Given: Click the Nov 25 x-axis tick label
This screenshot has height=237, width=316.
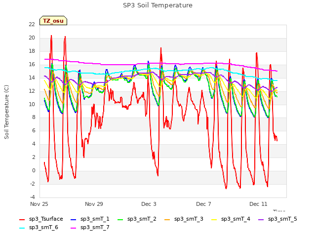Looking at the screenshot, I should [39, 204].
